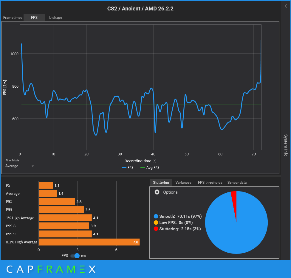This screenshot has width=291, height=278.
Task: Show the Sensor data tab
Action: 237,183
